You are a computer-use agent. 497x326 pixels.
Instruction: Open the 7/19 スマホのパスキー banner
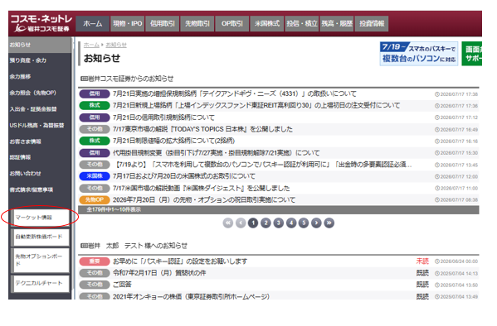tap(419, 54)
